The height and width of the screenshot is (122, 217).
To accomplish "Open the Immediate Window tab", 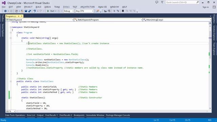I will coord(95,115).
